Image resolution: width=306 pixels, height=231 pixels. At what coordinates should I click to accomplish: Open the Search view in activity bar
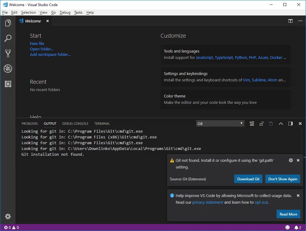point(8,38)
